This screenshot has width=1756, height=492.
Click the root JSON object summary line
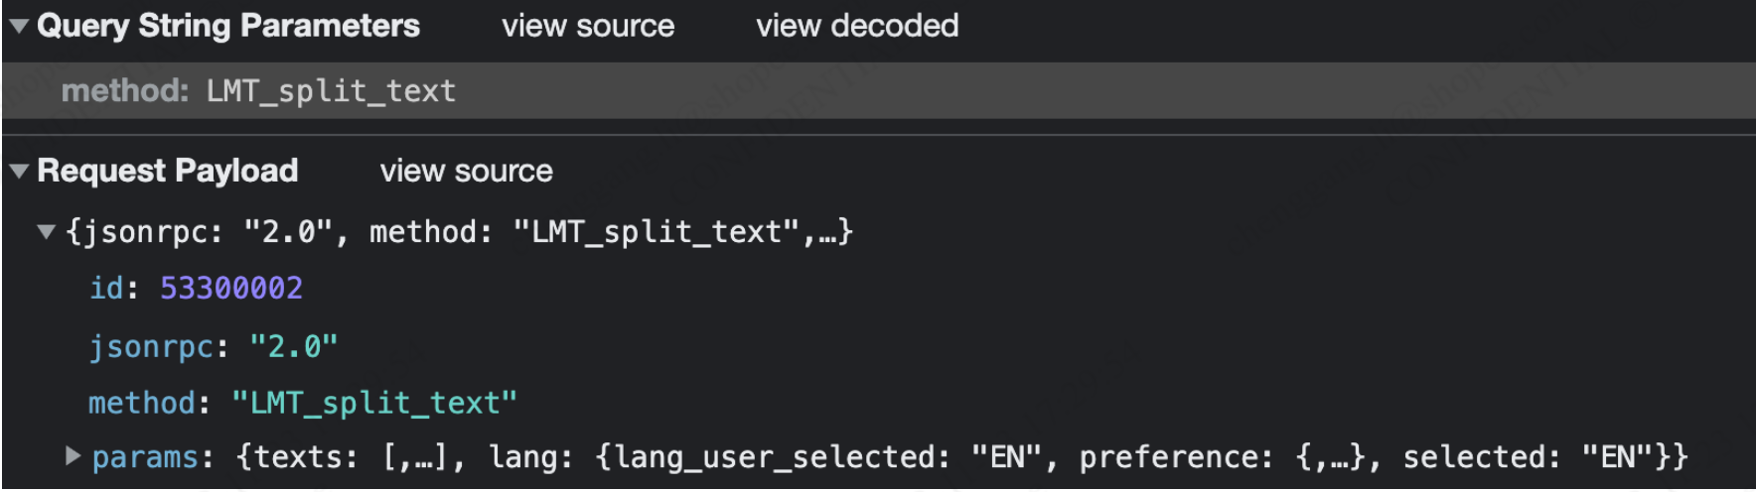pos(459,232)
